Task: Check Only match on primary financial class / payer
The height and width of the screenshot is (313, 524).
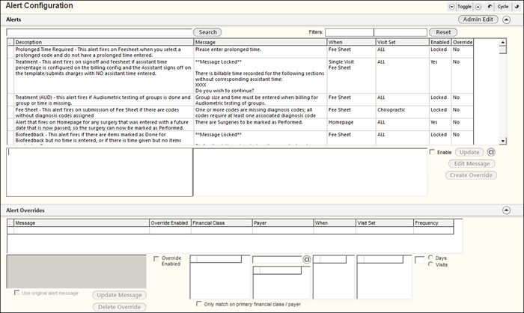Action: 199,303
